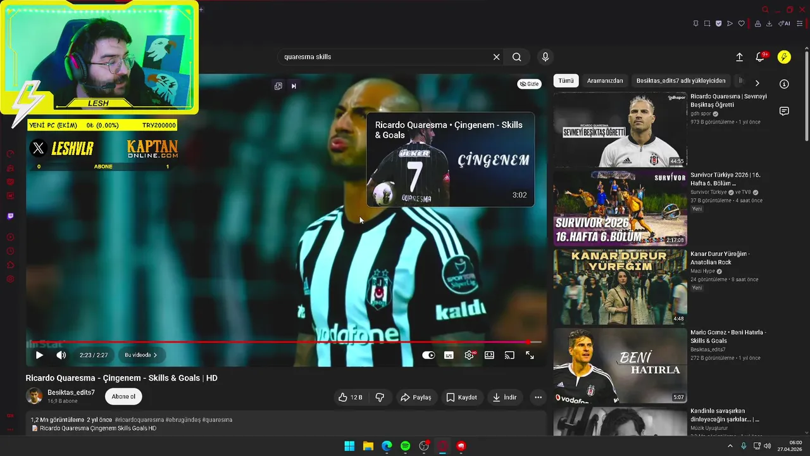Download video with the İndir button
The width and height of the screenshot is (810, 456).
(505, 397)
